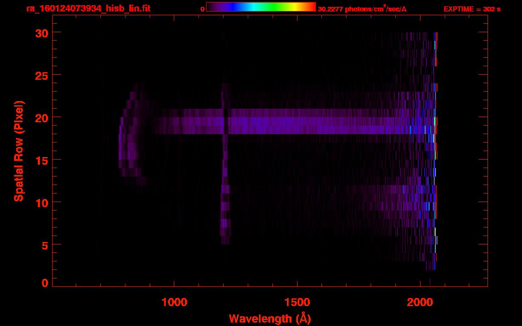The width and height of the screenshot is (522, 326).
Task: Click the 1000 wavelength tick label
Action: pos(174,302)
